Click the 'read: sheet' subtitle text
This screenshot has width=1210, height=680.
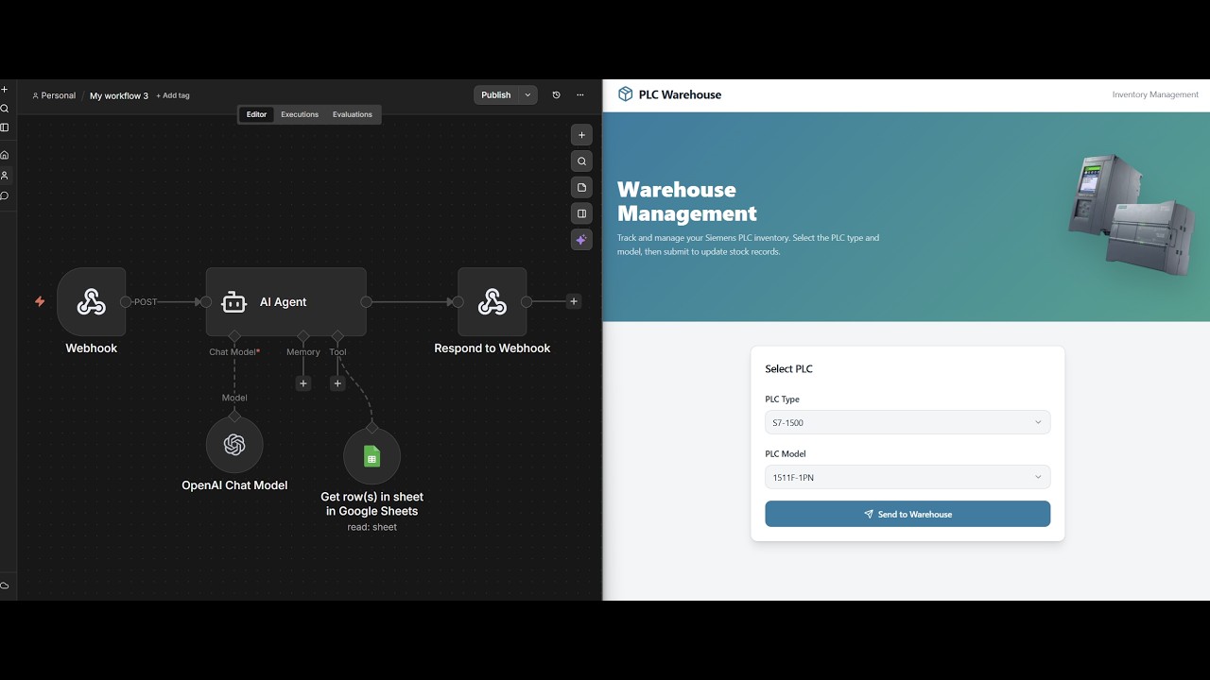372,527
